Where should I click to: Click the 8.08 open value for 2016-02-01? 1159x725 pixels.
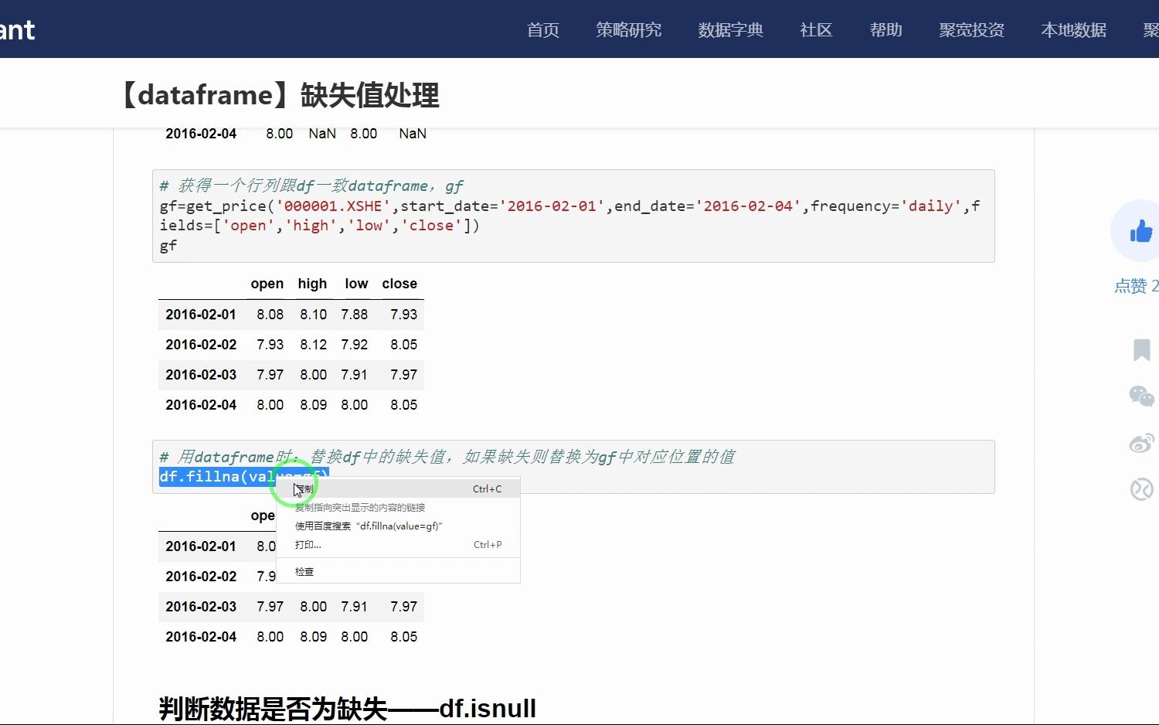tap(270, 315)
